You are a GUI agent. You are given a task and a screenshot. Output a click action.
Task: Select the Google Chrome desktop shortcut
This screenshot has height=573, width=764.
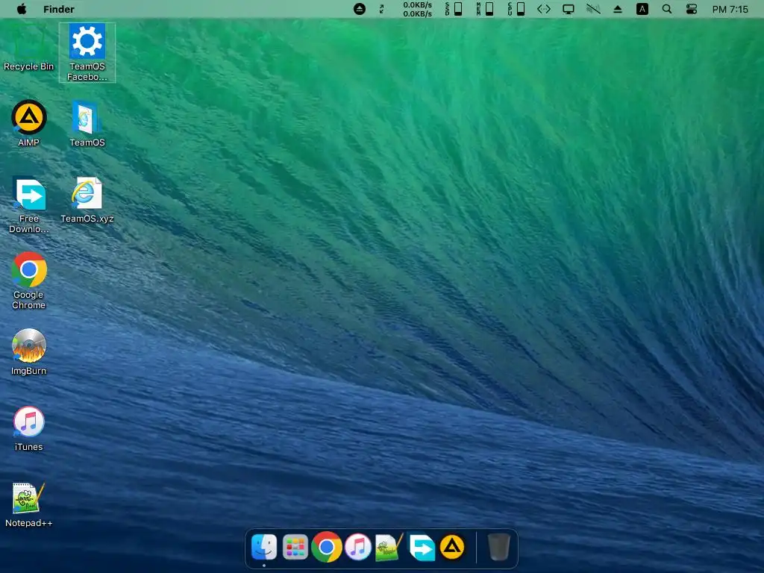(x=29, y=281)
